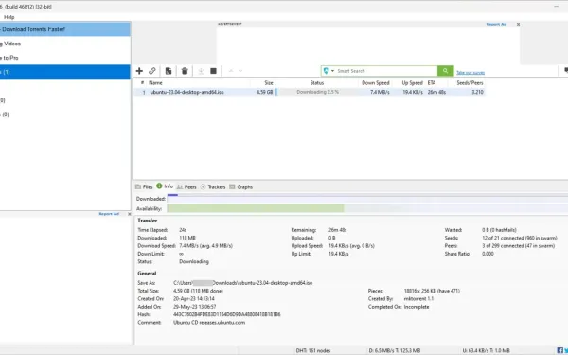Viewport: 568px width, 355px height.
Task: Select Download Torrents Faster sidebar item
Action: [x=65, y=29]
